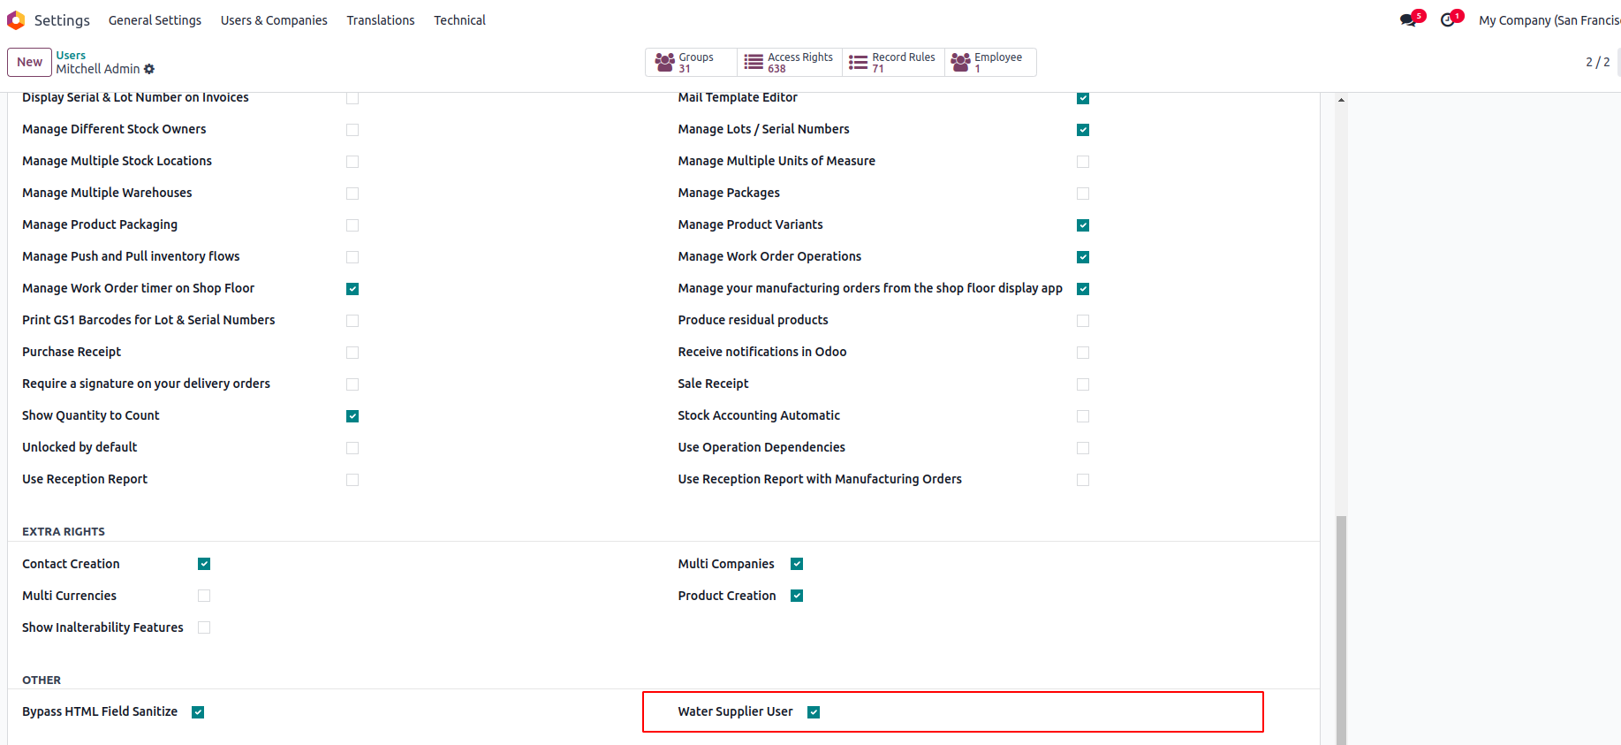Open the company switcher dropdown
The width and height of the screenshot is (1621, 745).
coord(1549,20)
